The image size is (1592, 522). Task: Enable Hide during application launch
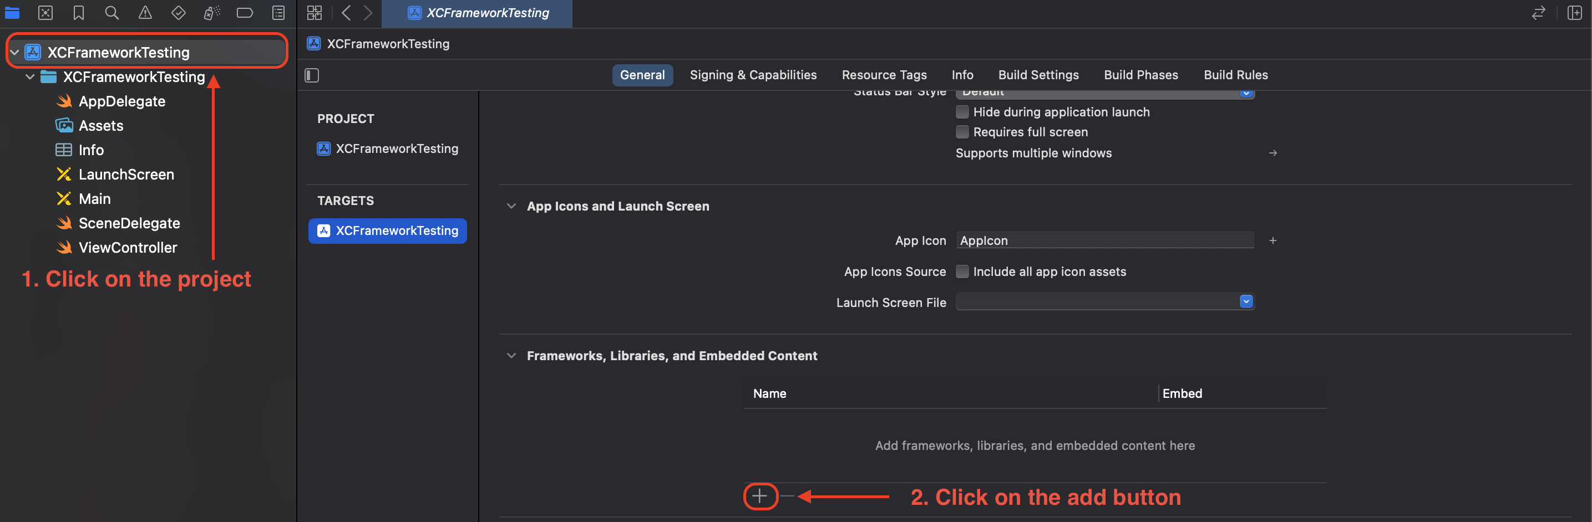pos(962,112)
